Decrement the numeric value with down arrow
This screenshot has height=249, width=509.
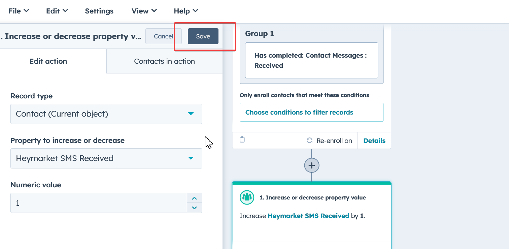194,208
